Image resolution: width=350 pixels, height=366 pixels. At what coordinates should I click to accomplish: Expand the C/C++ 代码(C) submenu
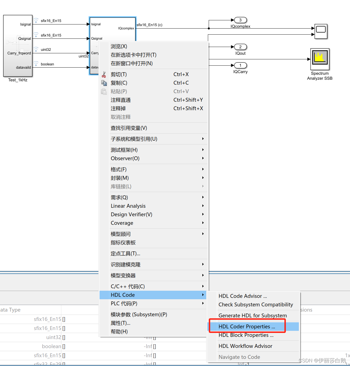pyautogui.click(x=128, y=286)
